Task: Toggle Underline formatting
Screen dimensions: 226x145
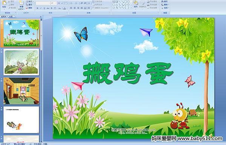Action: [44, 8]
